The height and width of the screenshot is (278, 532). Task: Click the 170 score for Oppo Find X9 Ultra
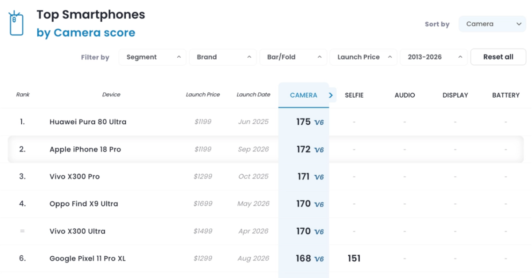[303, 204]
